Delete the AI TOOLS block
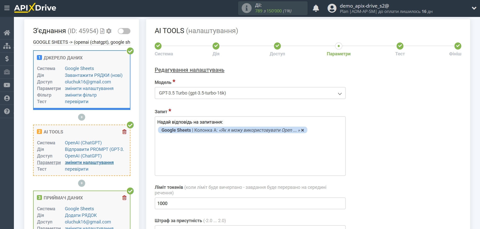This screenshot has width=480, height=229. coord(124,132)
